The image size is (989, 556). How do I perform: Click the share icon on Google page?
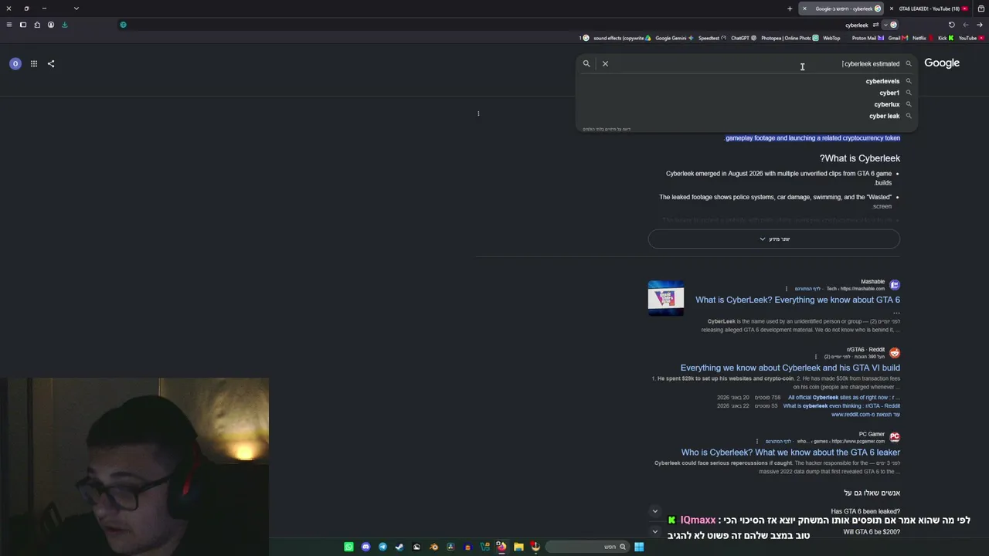point(51,63)
